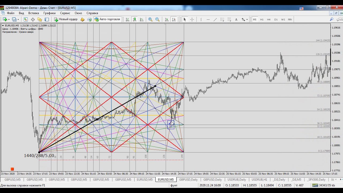This screenshot has height=193, width=343.
Task: Switch chart to bar chart mode
Action: click(x=127, y=19)
